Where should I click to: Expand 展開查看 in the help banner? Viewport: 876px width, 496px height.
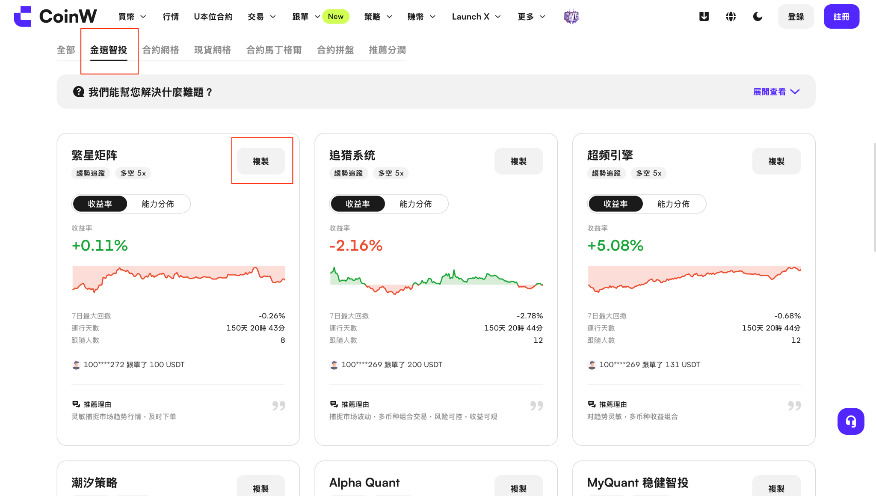pos(776,92)
